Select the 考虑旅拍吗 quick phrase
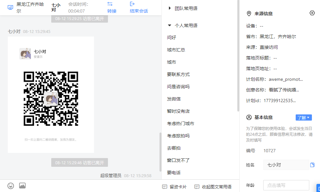 178,136
